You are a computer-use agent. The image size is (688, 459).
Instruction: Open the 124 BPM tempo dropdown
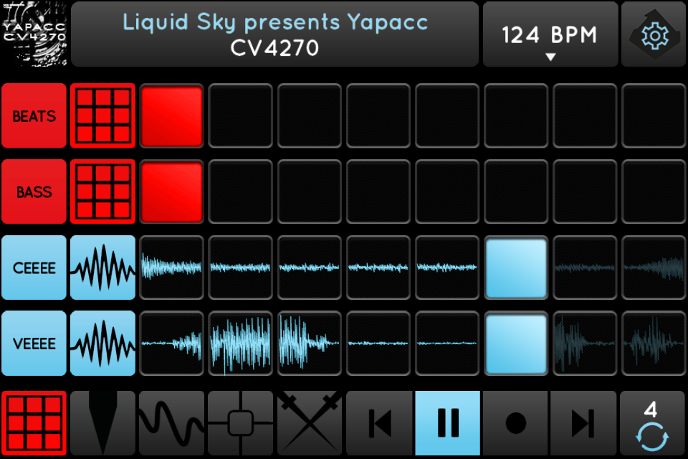[550, 34]
